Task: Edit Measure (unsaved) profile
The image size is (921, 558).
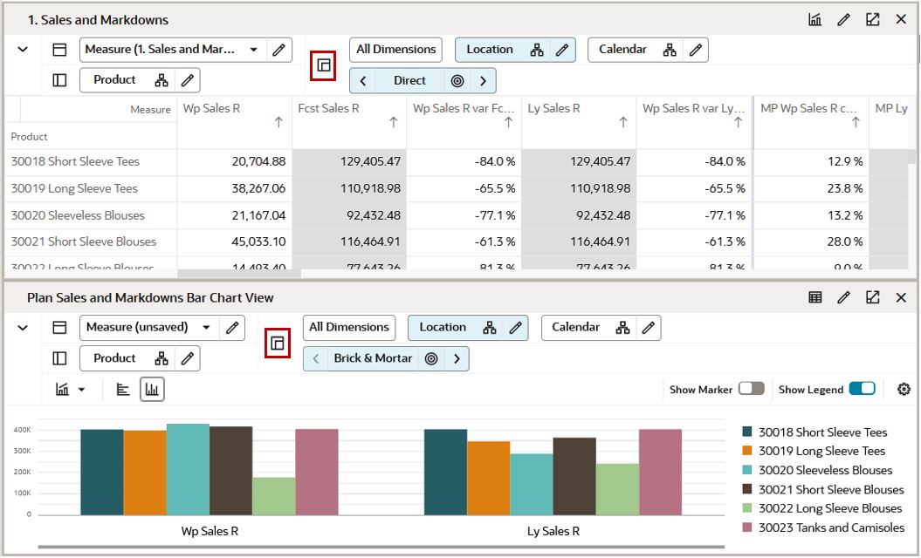Action: coord(232,328)
